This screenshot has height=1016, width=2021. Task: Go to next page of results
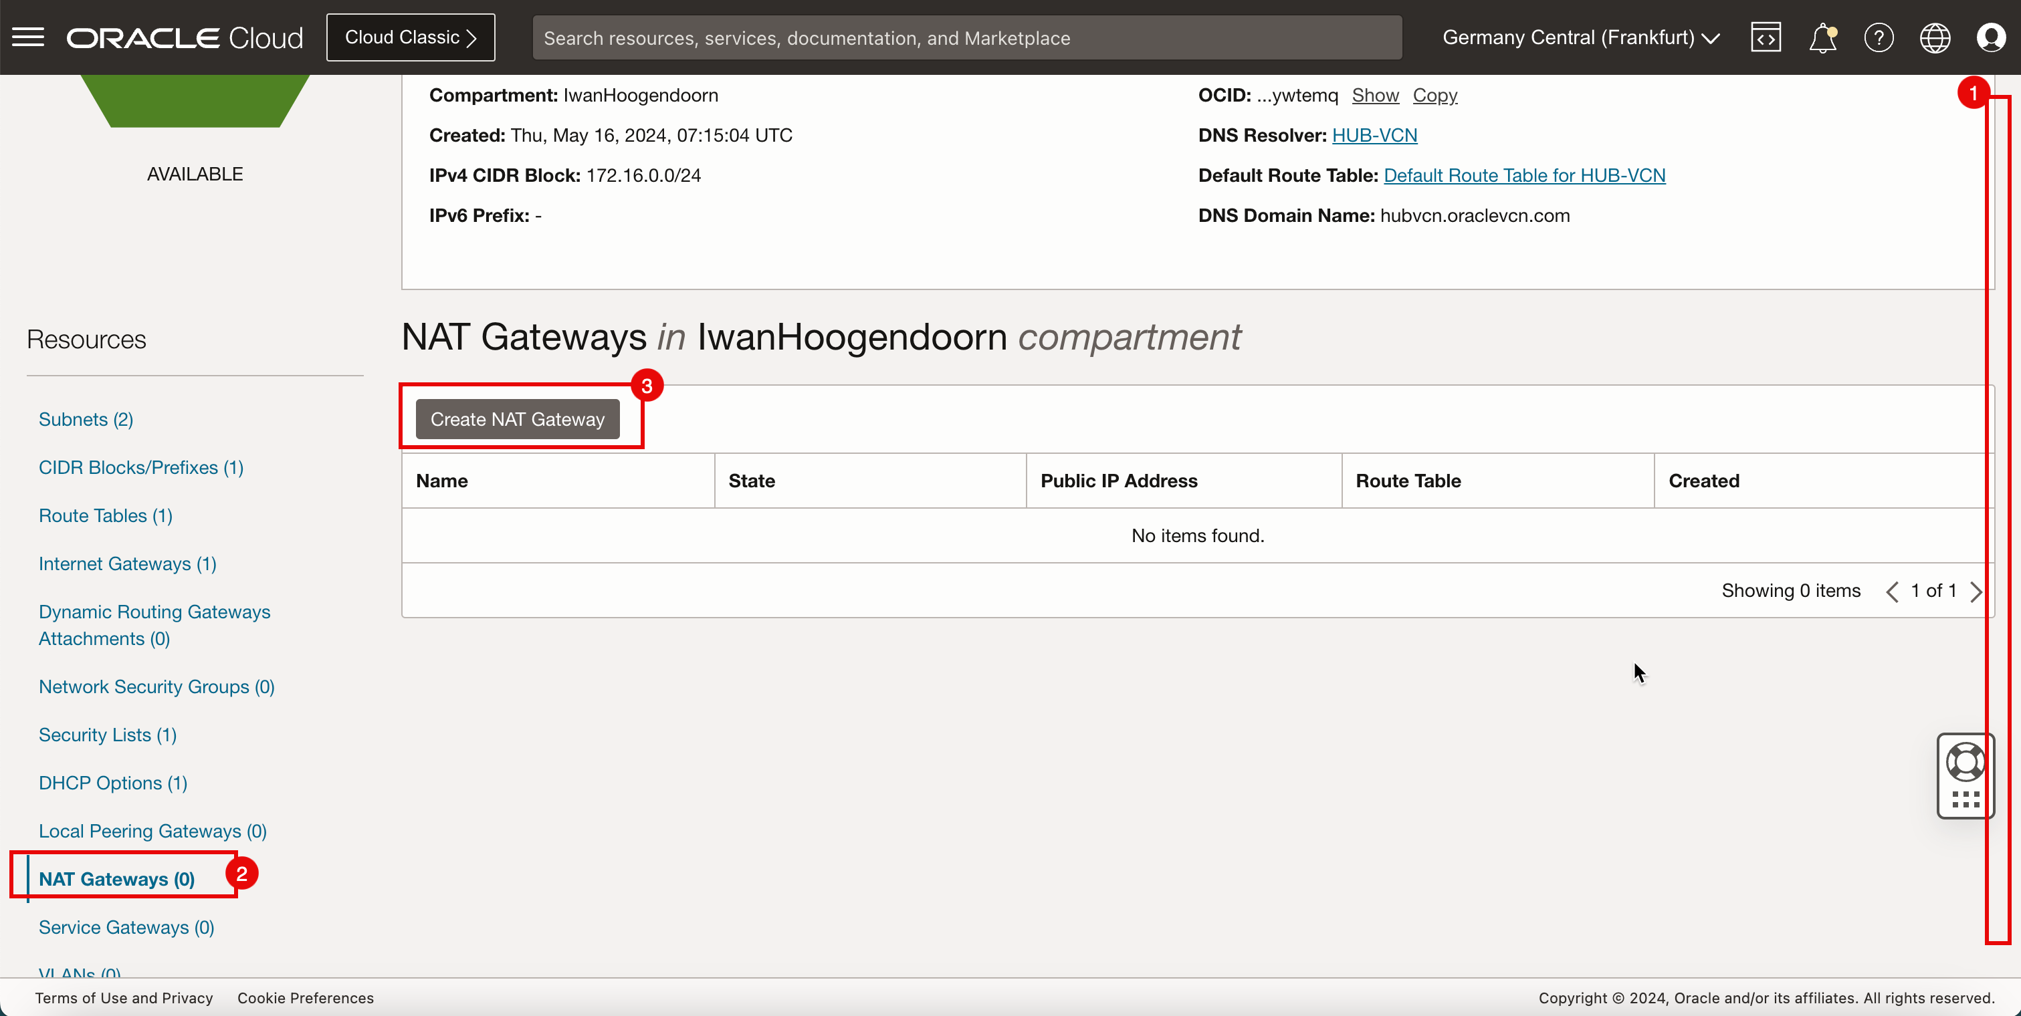pos(1976,591)
